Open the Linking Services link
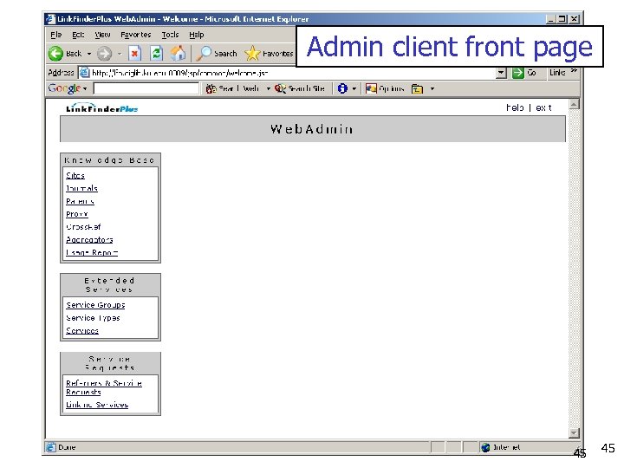The image size is (624, 468). [97, 405]
